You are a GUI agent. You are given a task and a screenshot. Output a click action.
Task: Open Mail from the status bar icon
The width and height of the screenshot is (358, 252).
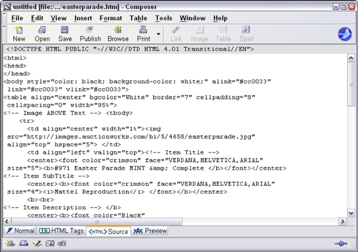(23, 243)
